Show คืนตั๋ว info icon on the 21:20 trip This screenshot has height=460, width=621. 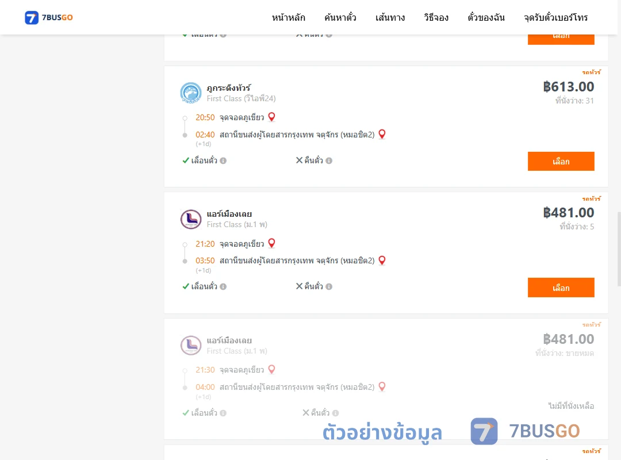pos(329,286)
